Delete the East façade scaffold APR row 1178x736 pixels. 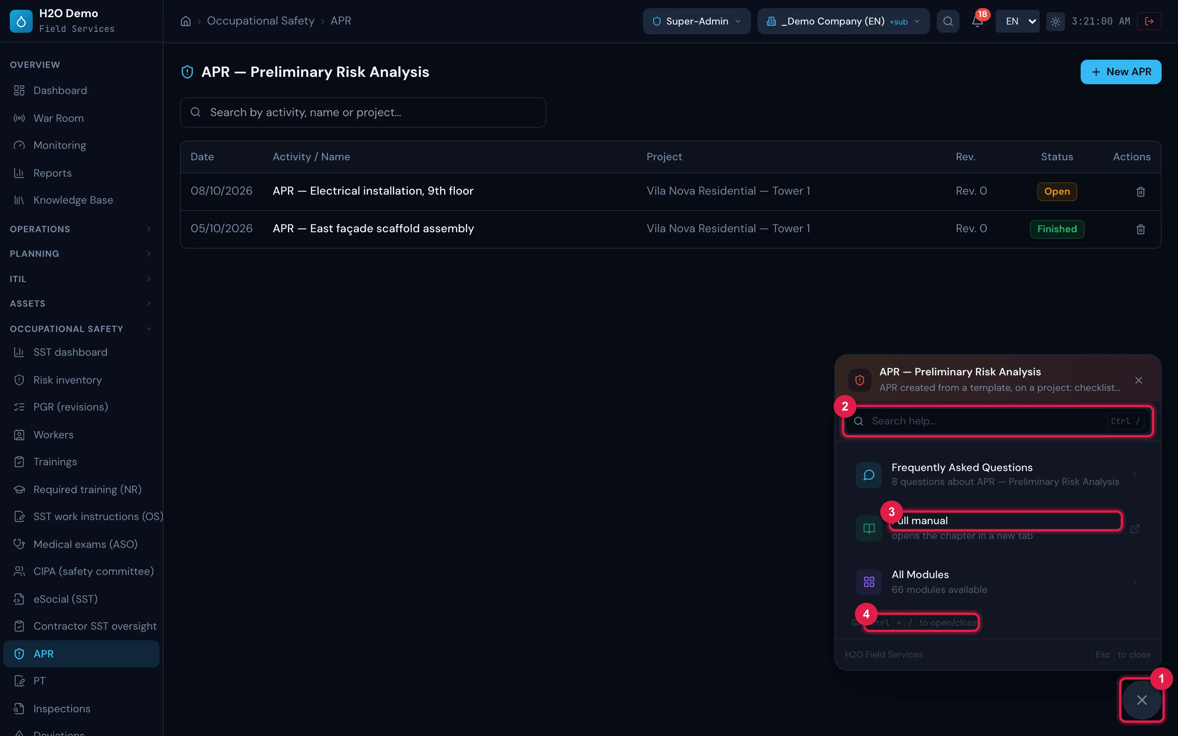(x=1140, y=229)
